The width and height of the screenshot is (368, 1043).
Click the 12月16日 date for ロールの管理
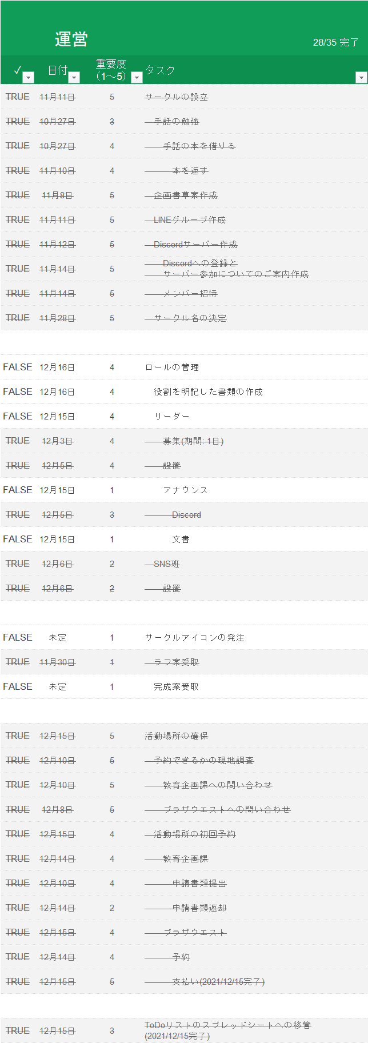[x=57, y=367]
